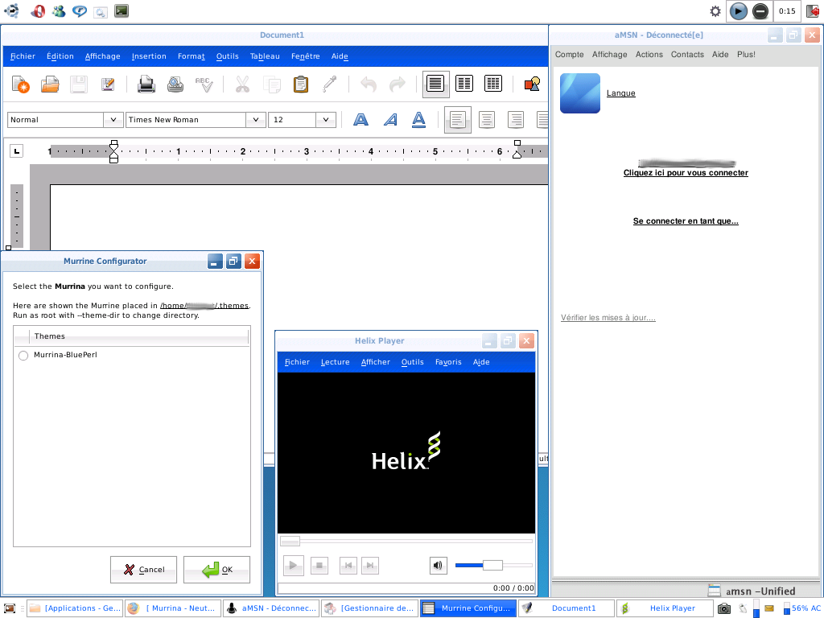Click the Helix previous track button
The height and width of the screenshot is (618, 824).
[x=348, y=566]
